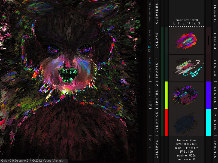Open the DYNAMICS section
Viewport: 218px width, 163px height.
pyautogui.click(x=157, y=122)
